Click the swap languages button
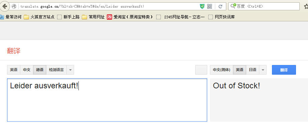This screenshot has height=131, width=308. [x=201, y=70]
